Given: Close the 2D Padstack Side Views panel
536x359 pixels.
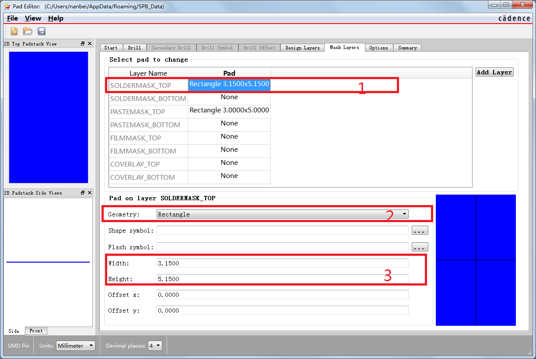Looking at the screenshot, I should click(x=90, y=193).
